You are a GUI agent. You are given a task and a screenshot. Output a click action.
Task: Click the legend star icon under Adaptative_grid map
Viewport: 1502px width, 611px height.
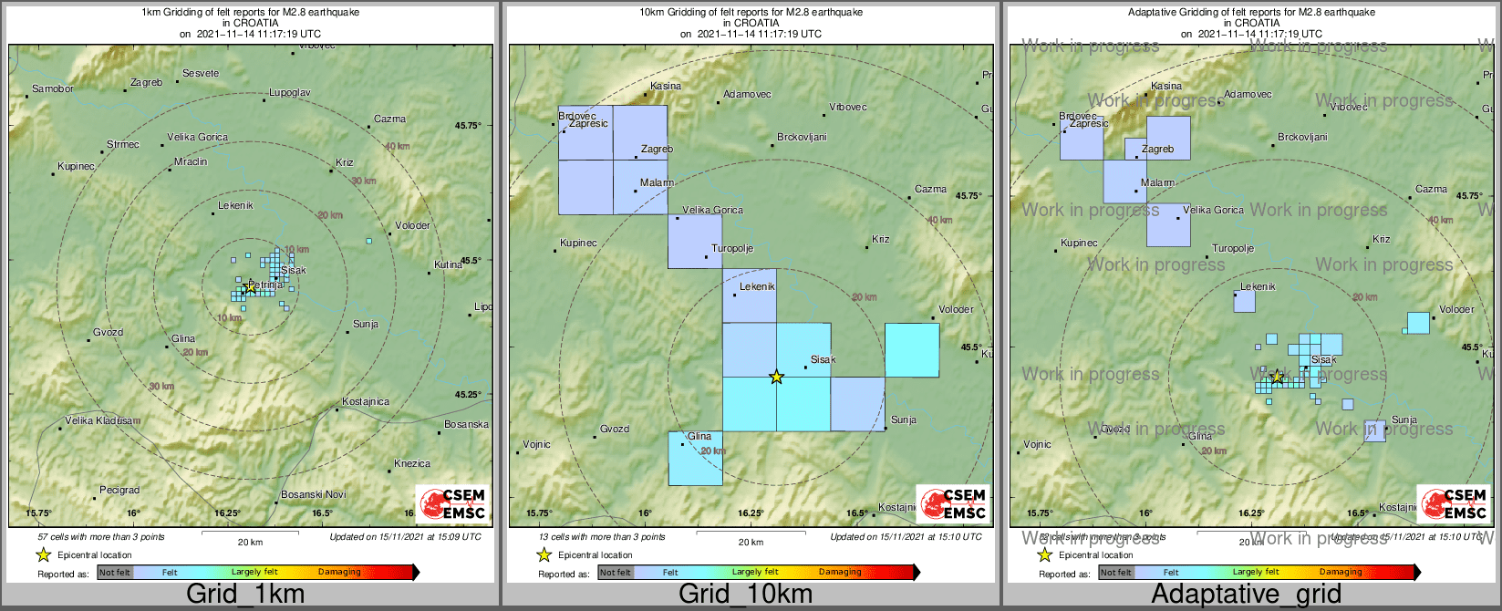(1044, 554)
